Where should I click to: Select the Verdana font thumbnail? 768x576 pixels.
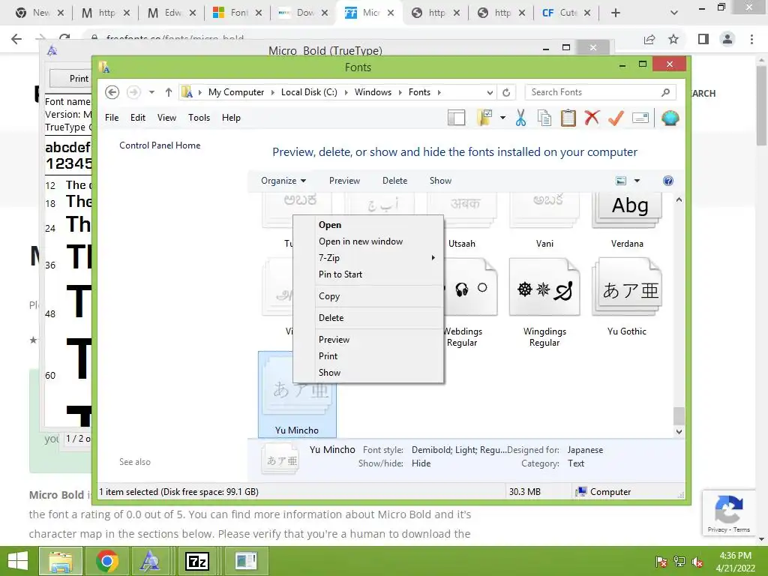pyautogui.click(x=627, y=211)
